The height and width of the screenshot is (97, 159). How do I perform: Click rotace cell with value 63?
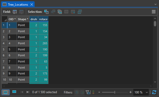pyautogui.click(x=43, y=61)
